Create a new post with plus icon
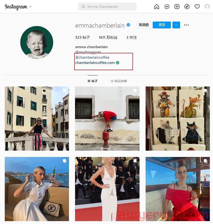This screenshot has width=213, height=224. click(x=177, y=7)
